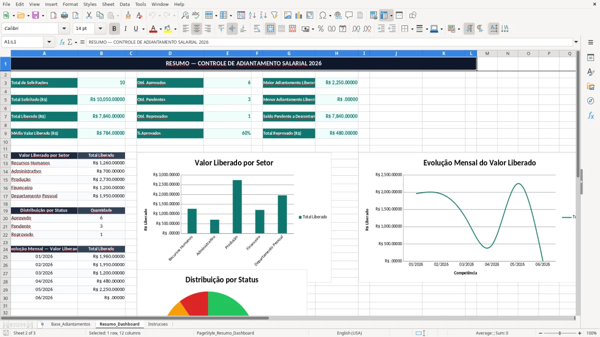Click PageStyle_Resumo_Dashboard in status bar

coord(225,333)
